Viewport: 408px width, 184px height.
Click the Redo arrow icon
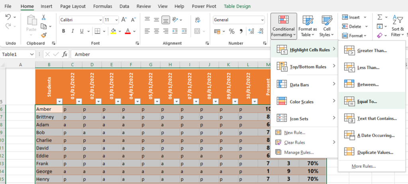(x=8, y=26)
